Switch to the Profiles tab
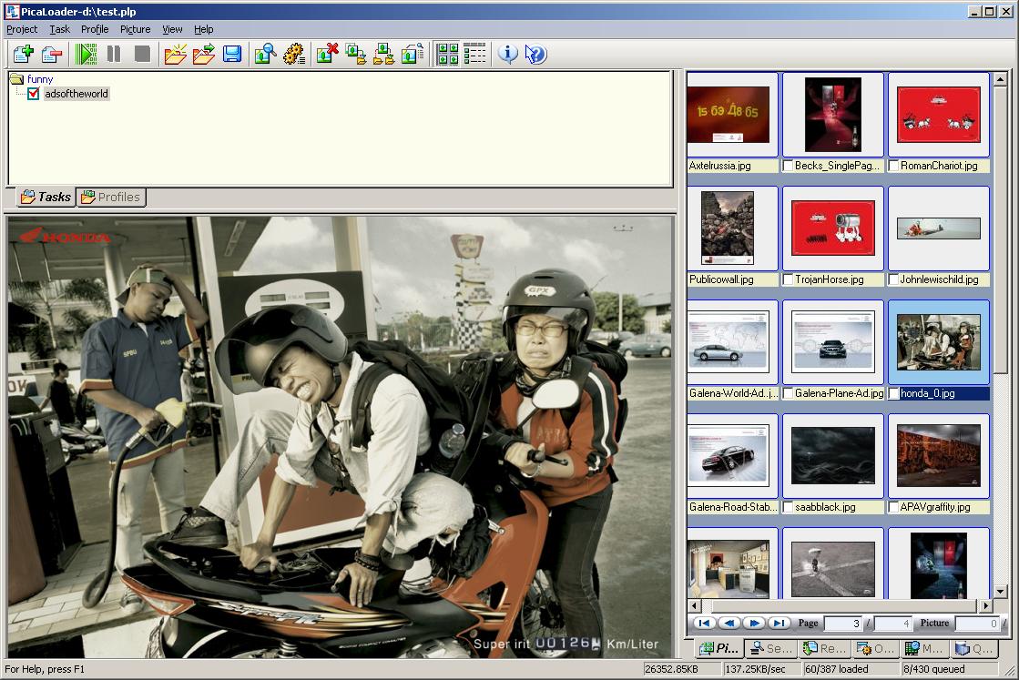The width and height of the screenshot is (1019, 680). click(111, 197)
